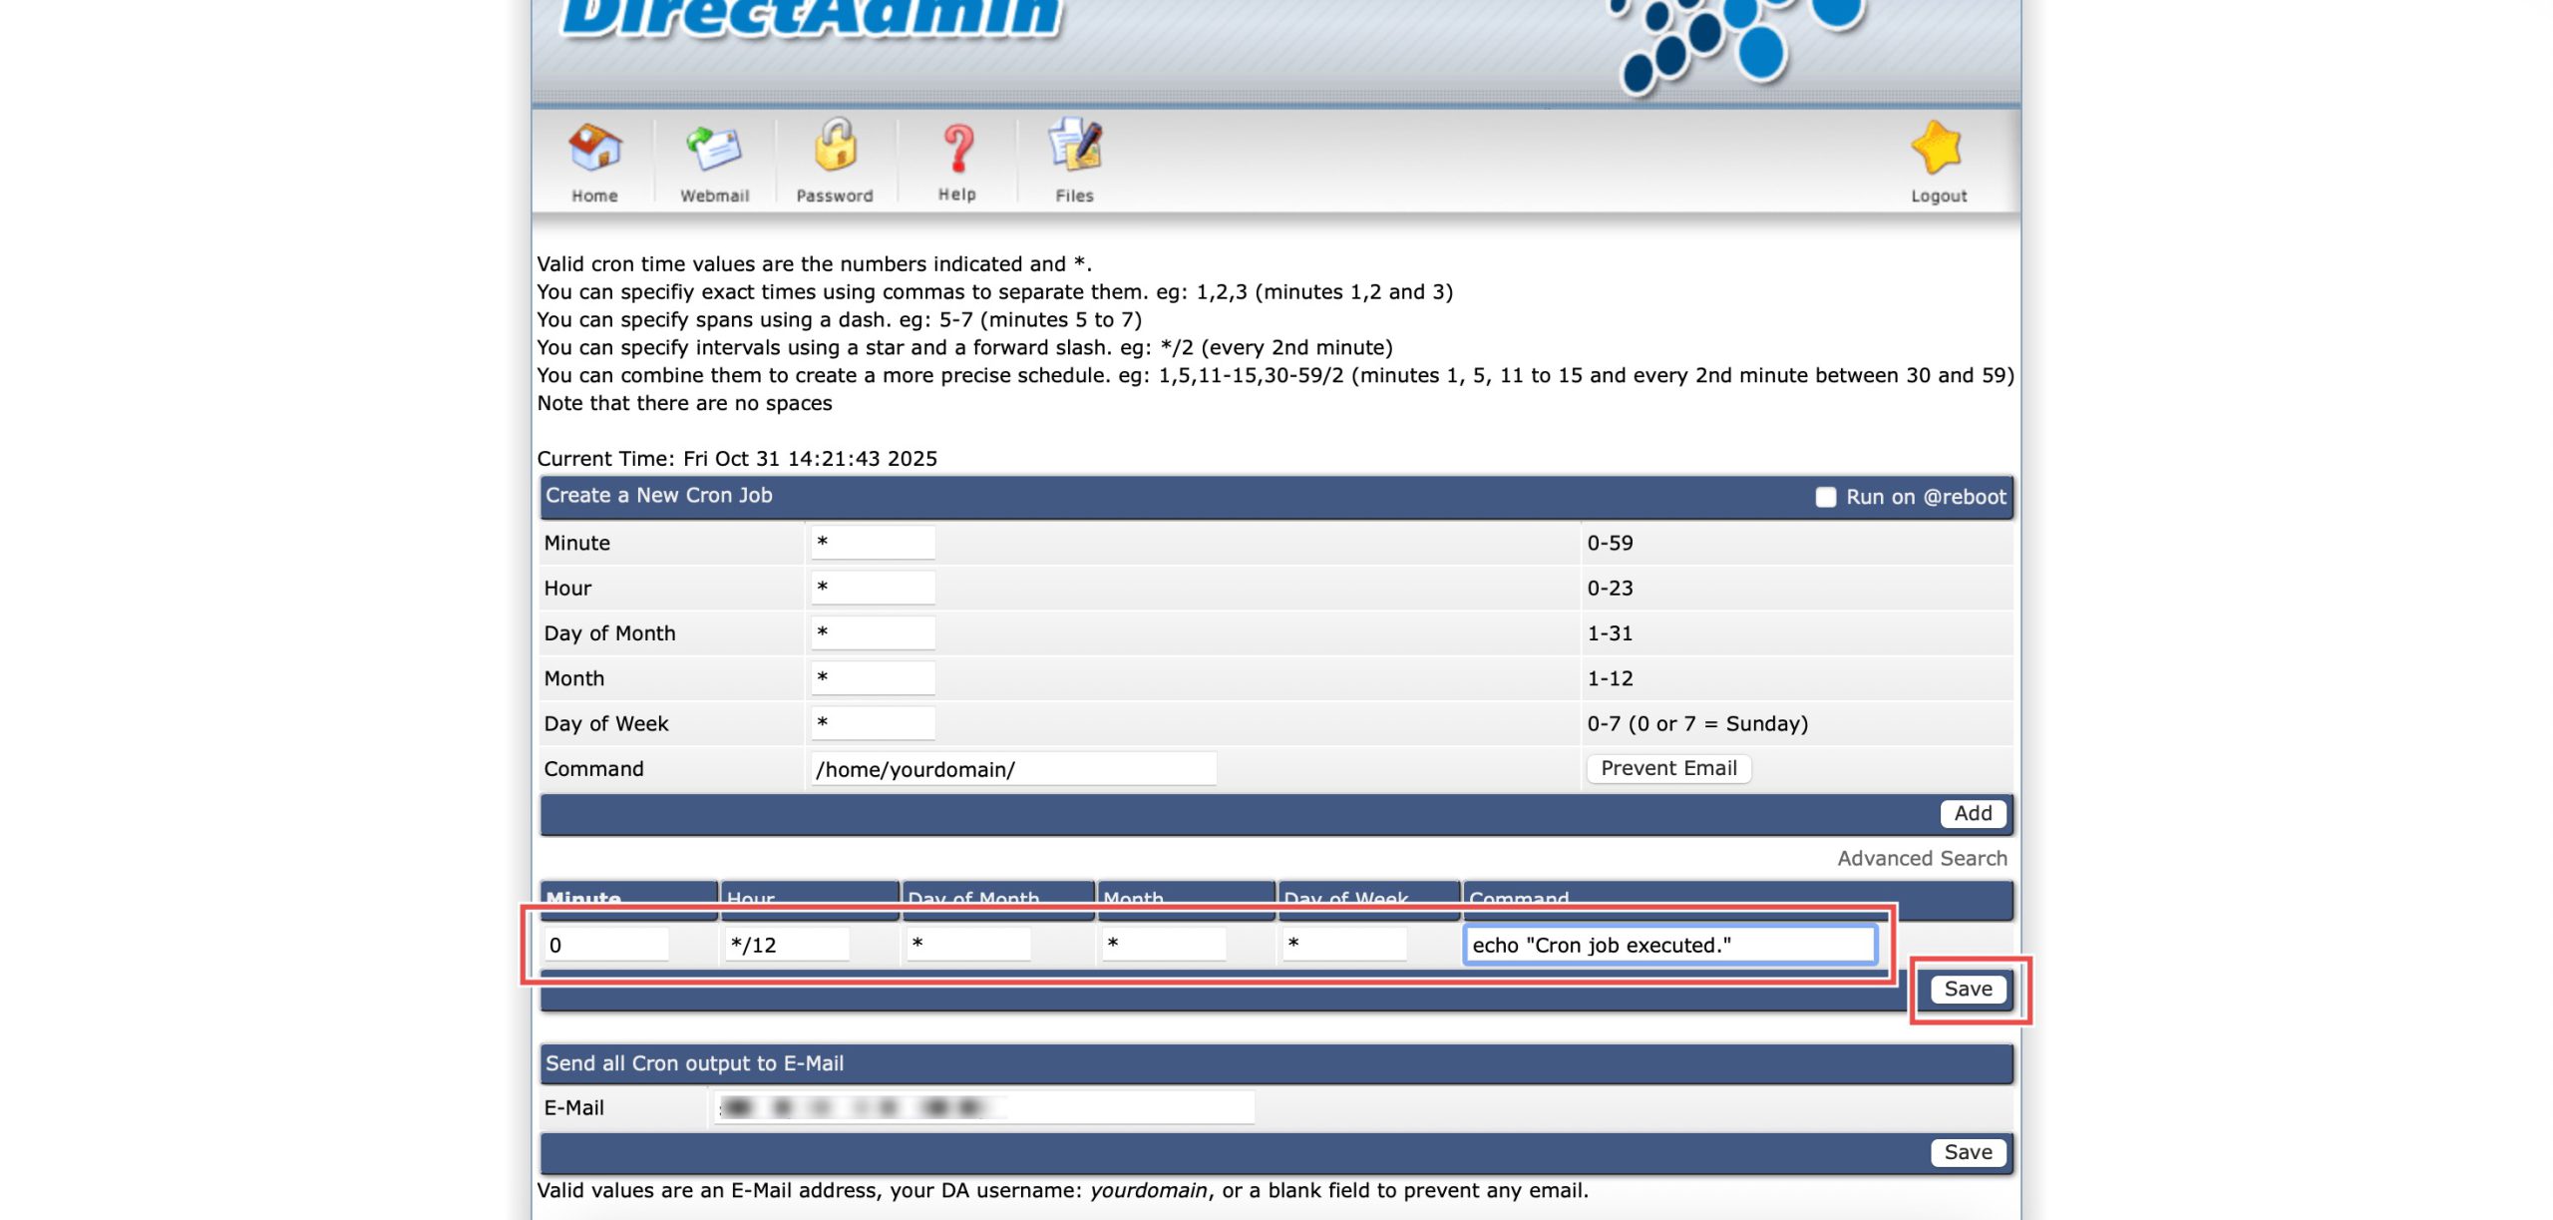The height and width of the screenshot is (1220, 2553).
Task: Edit the */12 hour field of existing job
Action: 786,945
